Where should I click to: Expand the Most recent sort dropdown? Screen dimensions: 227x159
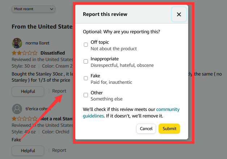click(x=33, y=9)
